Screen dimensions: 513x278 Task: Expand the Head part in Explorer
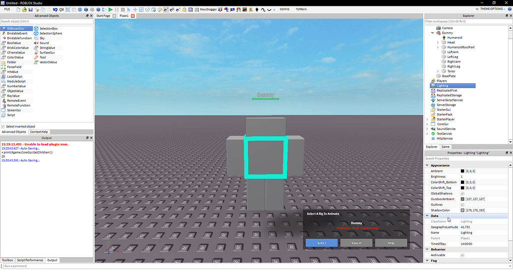pyautogui.click(x=438, y=43)
